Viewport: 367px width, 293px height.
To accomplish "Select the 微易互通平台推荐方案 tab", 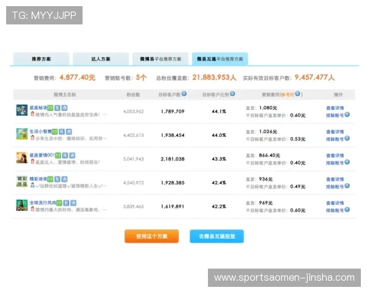I will tap(220, 59).
